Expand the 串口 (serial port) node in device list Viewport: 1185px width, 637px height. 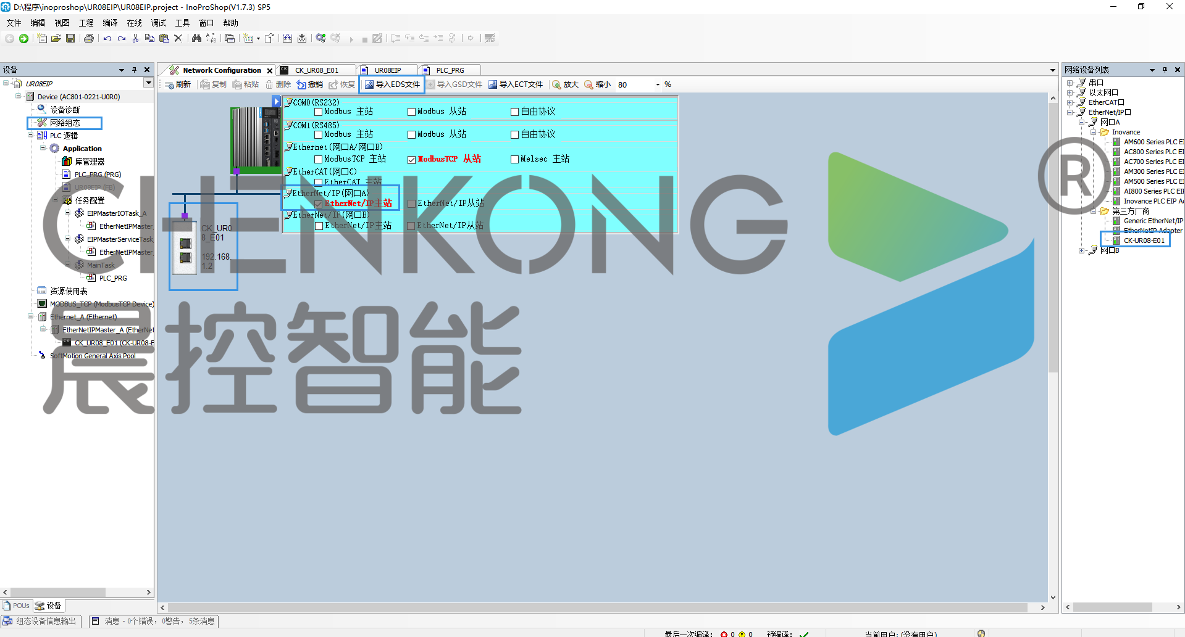pos(1070,83)
